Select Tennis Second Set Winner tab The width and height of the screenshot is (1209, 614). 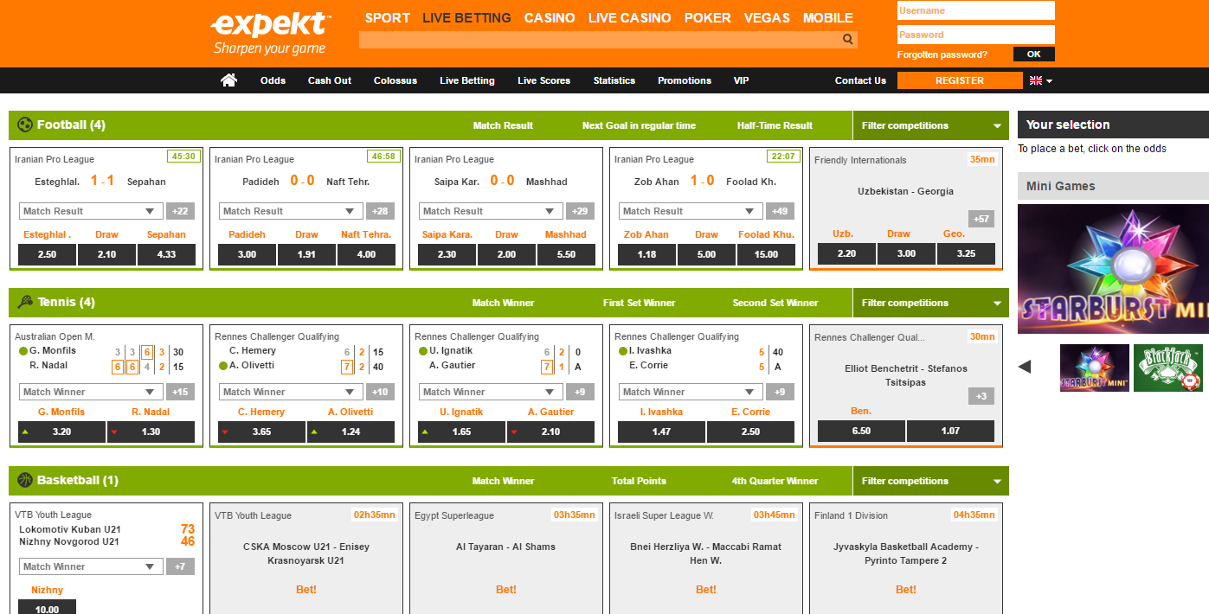click(x=775, y=303)
